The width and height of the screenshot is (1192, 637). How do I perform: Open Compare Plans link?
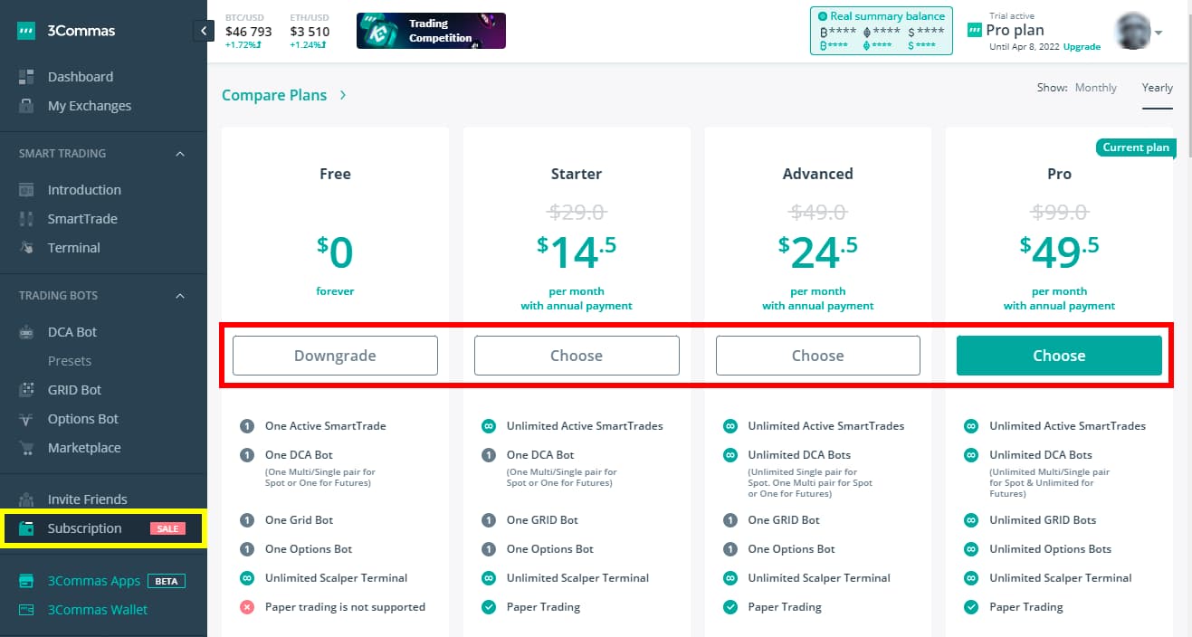click(274, 95)
